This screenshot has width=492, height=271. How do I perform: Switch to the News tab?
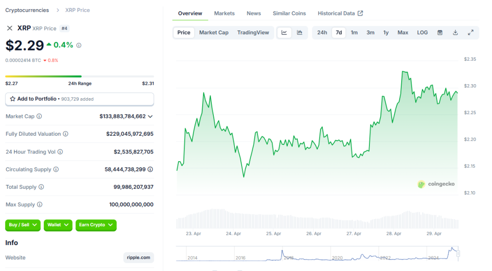pyautogui.click(x=254, y=13)
